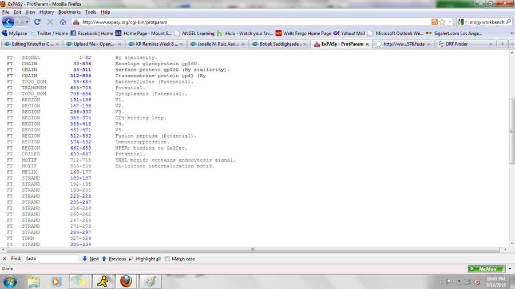Viewport: 515px width, 289px height.
Task: Close the Find bar with X
Action: point(5,259)
